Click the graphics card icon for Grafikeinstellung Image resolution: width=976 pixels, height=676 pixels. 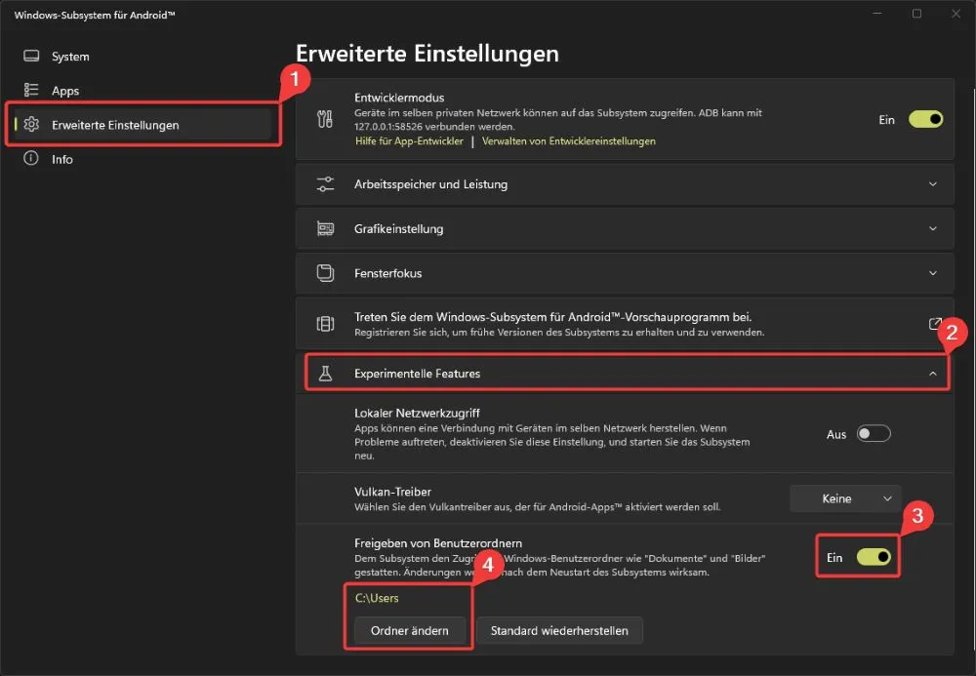click(x=325, y=229)
